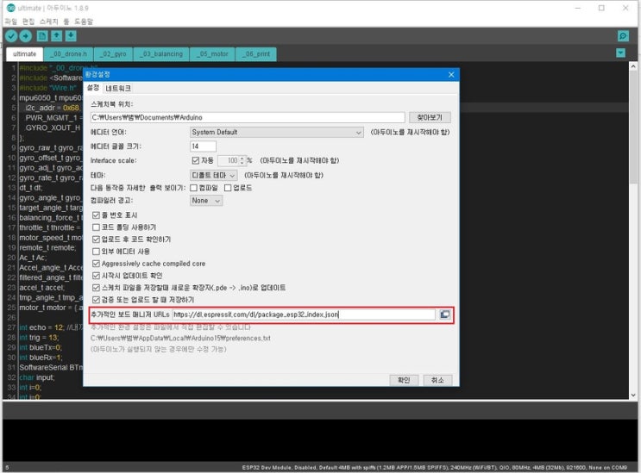Click the Arduino app icon in title bar
Viewport: 641px width, 473px height.
tap(10, 8)
